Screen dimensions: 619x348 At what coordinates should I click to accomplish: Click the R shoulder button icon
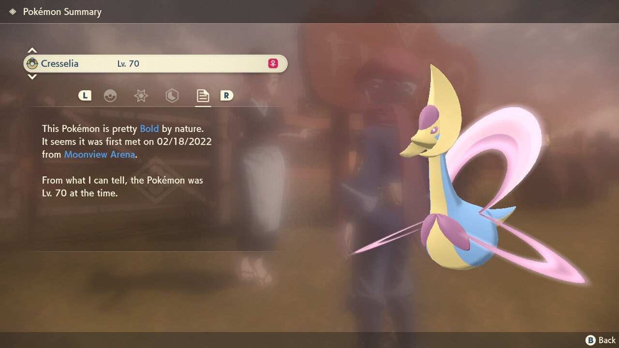[226, 96]
